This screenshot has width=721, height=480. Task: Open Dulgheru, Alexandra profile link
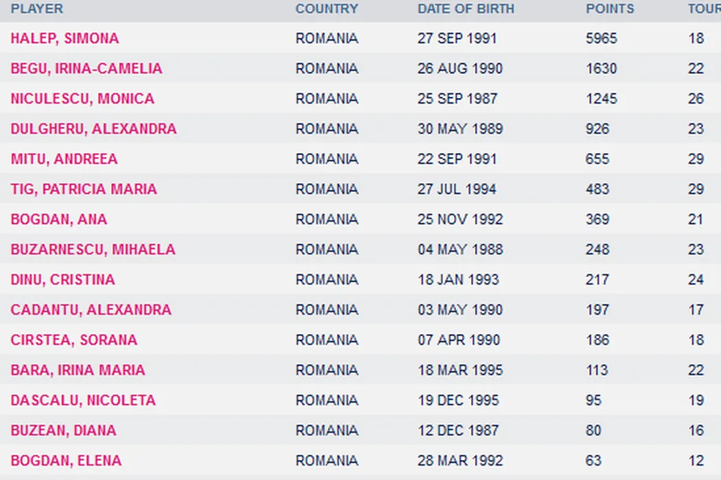[93, 129]
